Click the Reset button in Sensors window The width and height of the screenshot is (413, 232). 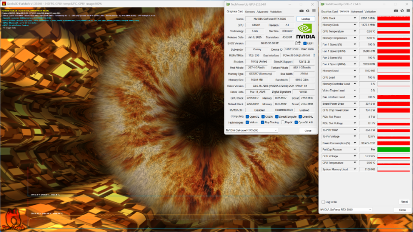[x=404, y=202]
